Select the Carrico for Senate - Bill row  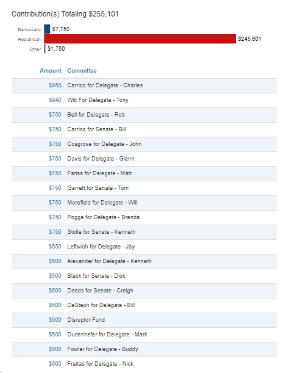point(144,129)
